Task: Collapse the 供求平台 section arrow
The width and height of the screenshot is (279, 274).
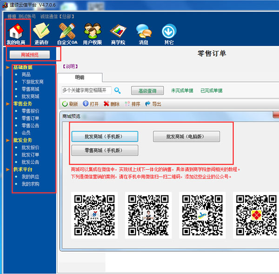Action: pyautogui.click(x=8, y=169)
